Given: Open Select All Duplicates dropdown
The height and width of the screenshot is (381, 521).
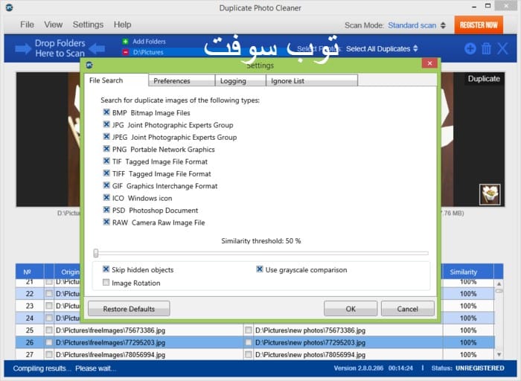Looking at the screenshot, I should [382, 49].
